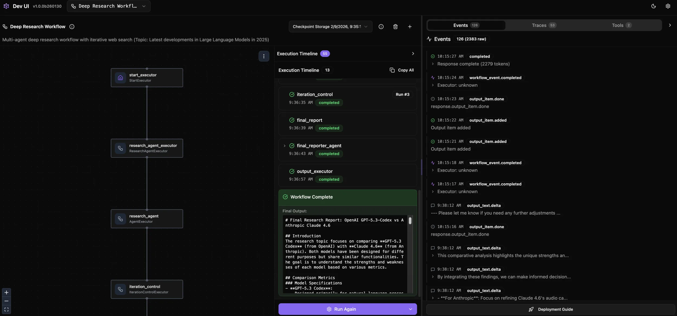Click Copy All in Execution Timeline
Screen dimensions: 677x316
402,70
